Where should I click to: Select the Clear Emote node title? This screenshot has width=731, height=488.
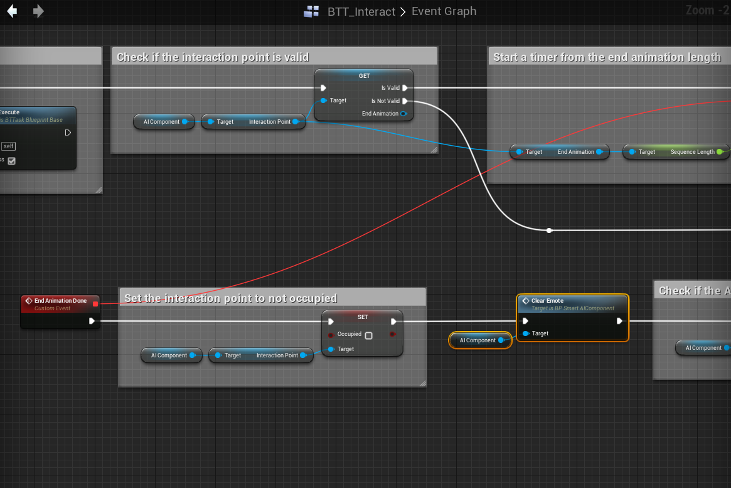coord(547,301)
